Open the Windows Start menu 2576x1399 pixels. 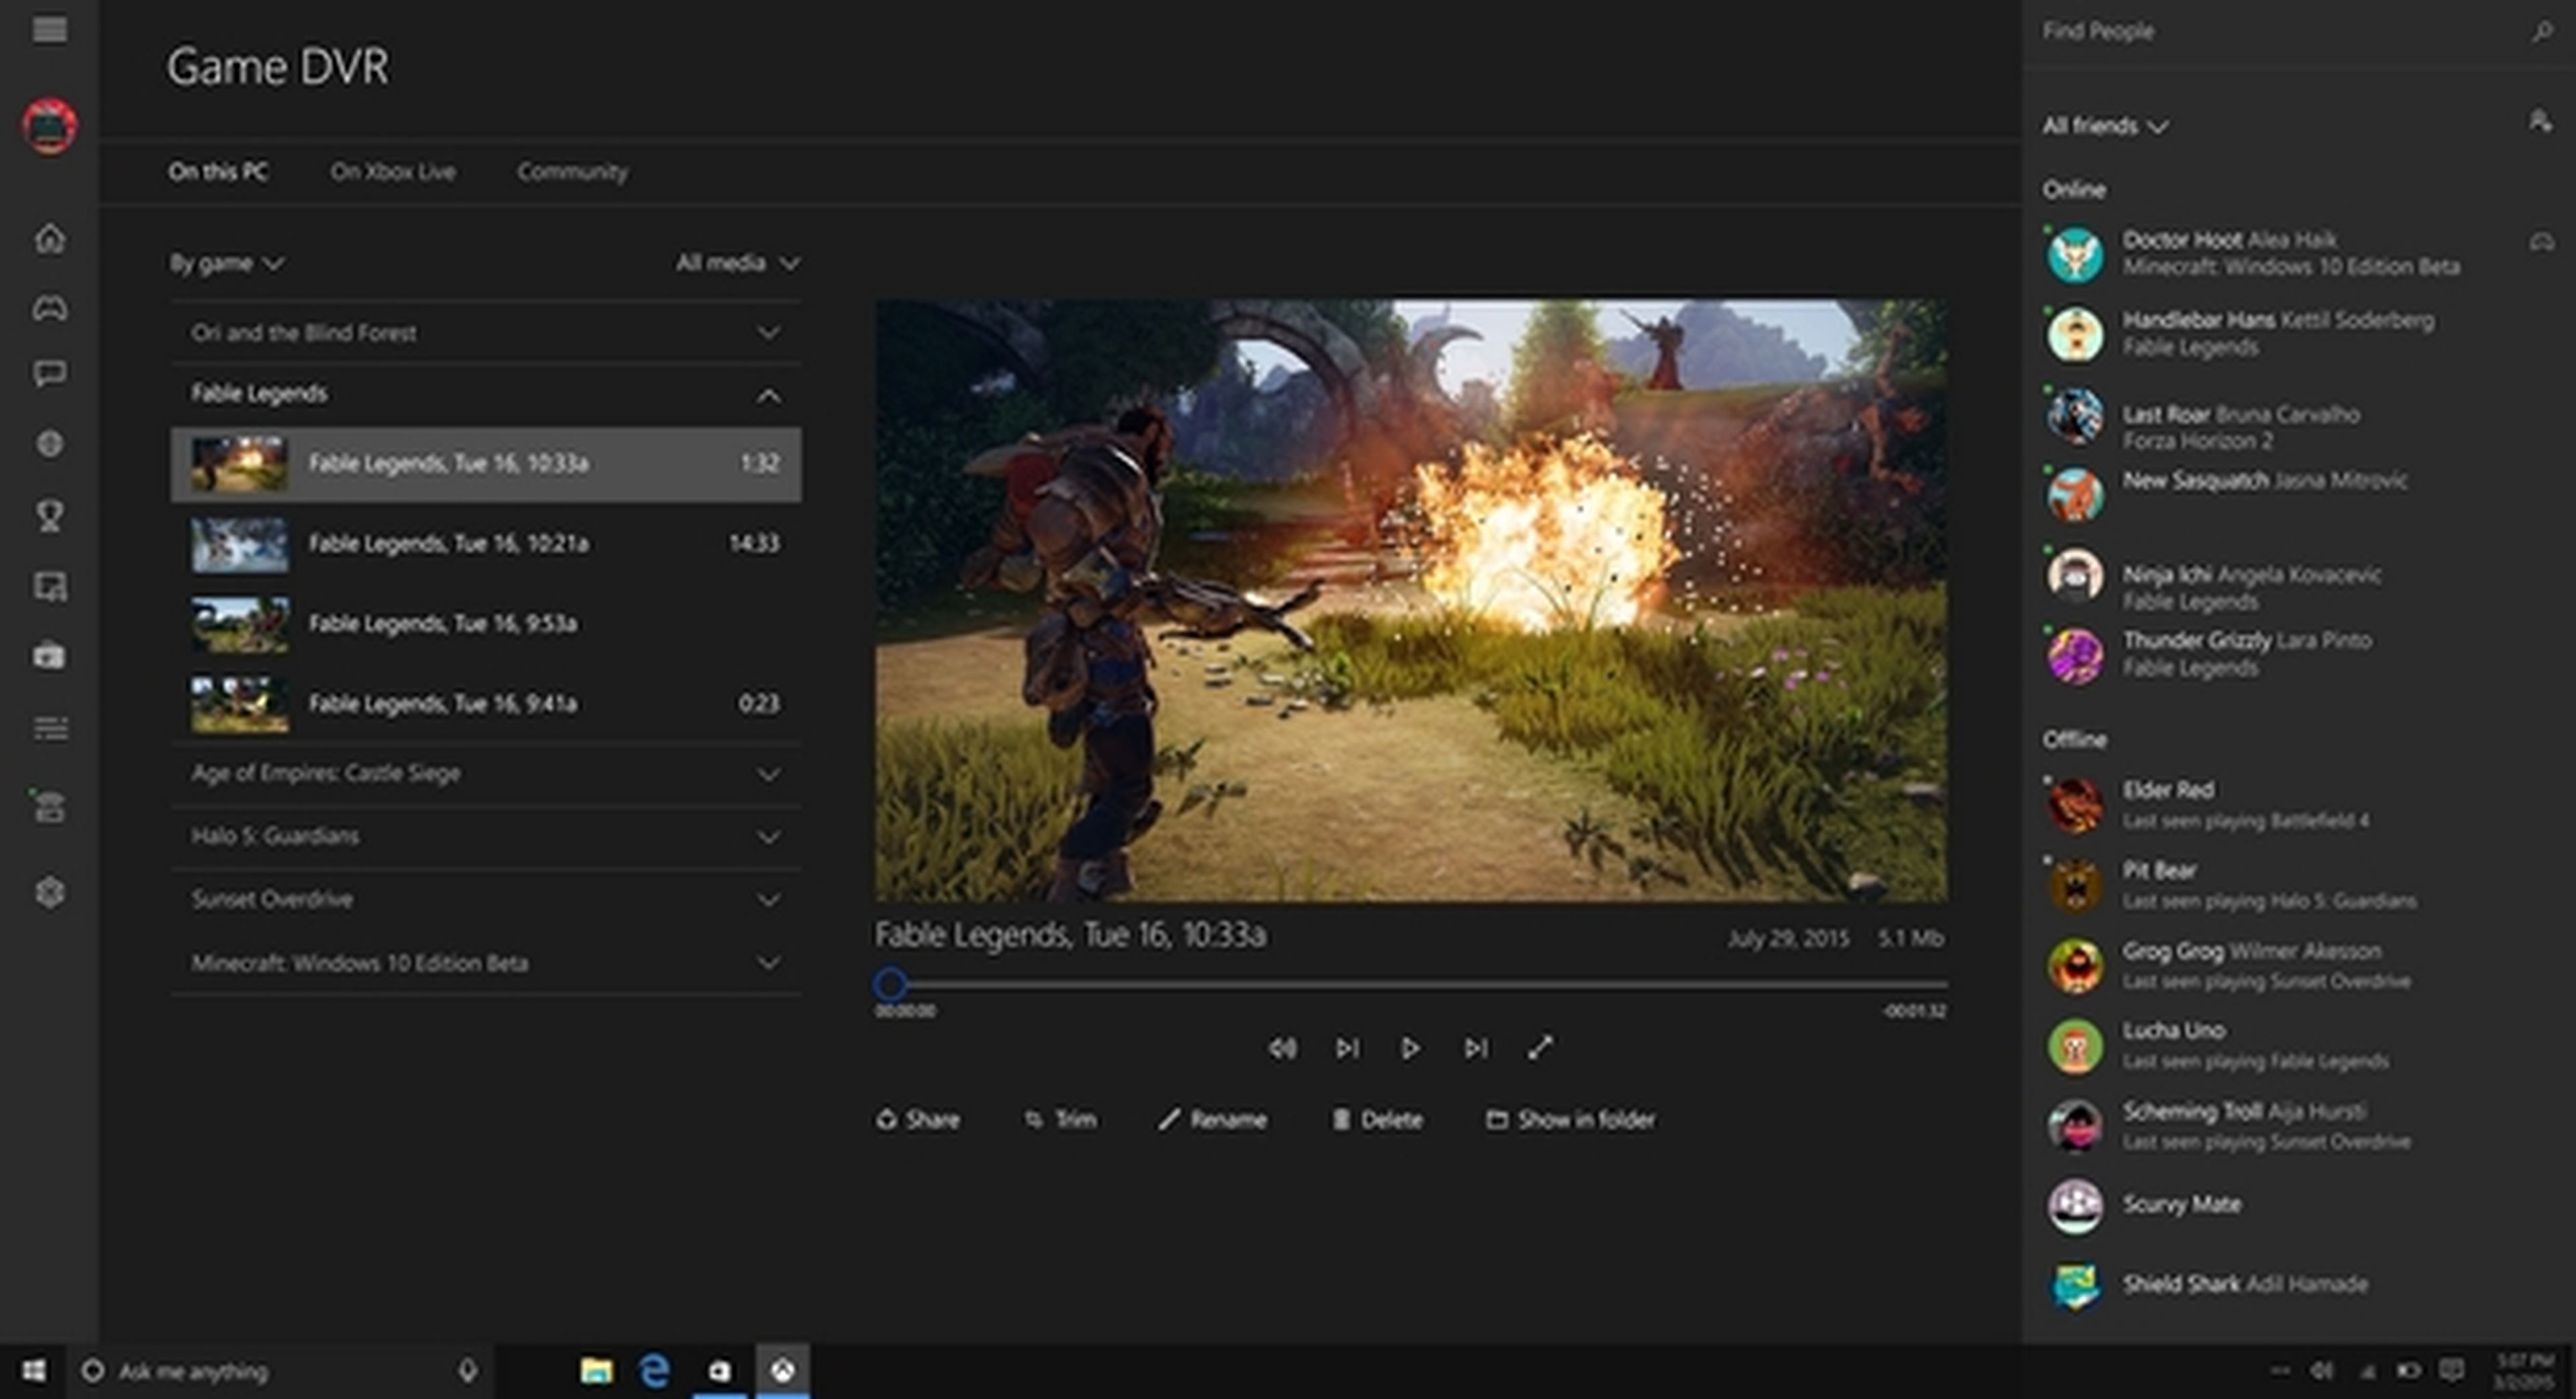[x=34, y=1370]
